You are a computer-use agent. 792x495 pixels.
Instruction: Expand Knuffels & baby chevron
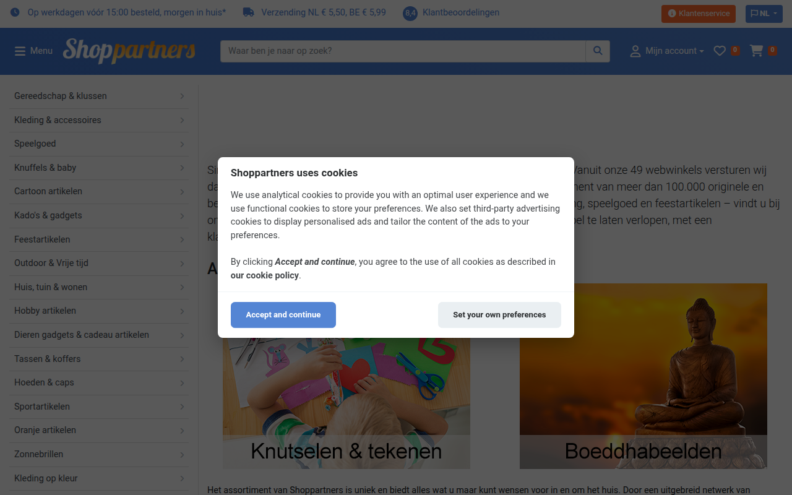pyautogui.click(x=182, y=168)
